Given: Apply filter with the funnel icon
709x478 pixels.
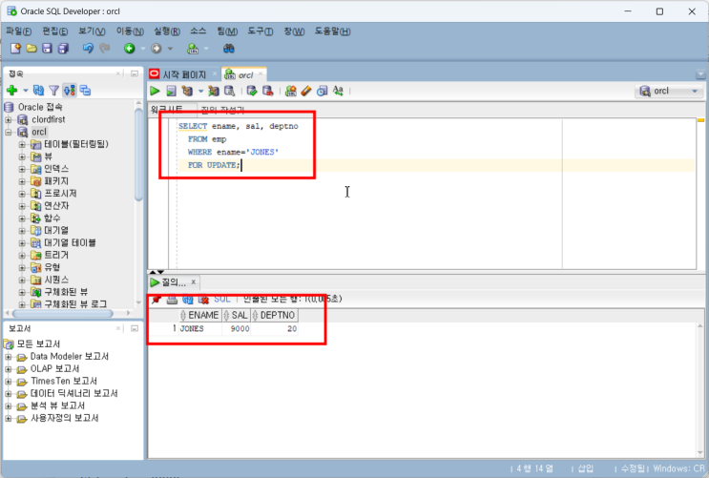Looking at the screenshot, I should [x=53, y=91].
